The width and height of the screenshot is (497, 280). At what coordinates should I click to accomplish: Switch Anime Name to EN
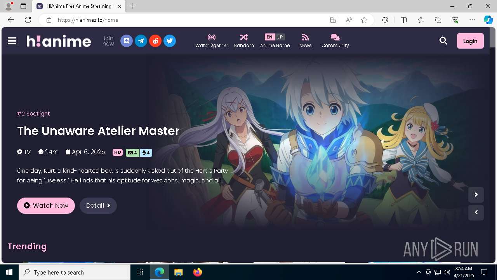(269, 37)
